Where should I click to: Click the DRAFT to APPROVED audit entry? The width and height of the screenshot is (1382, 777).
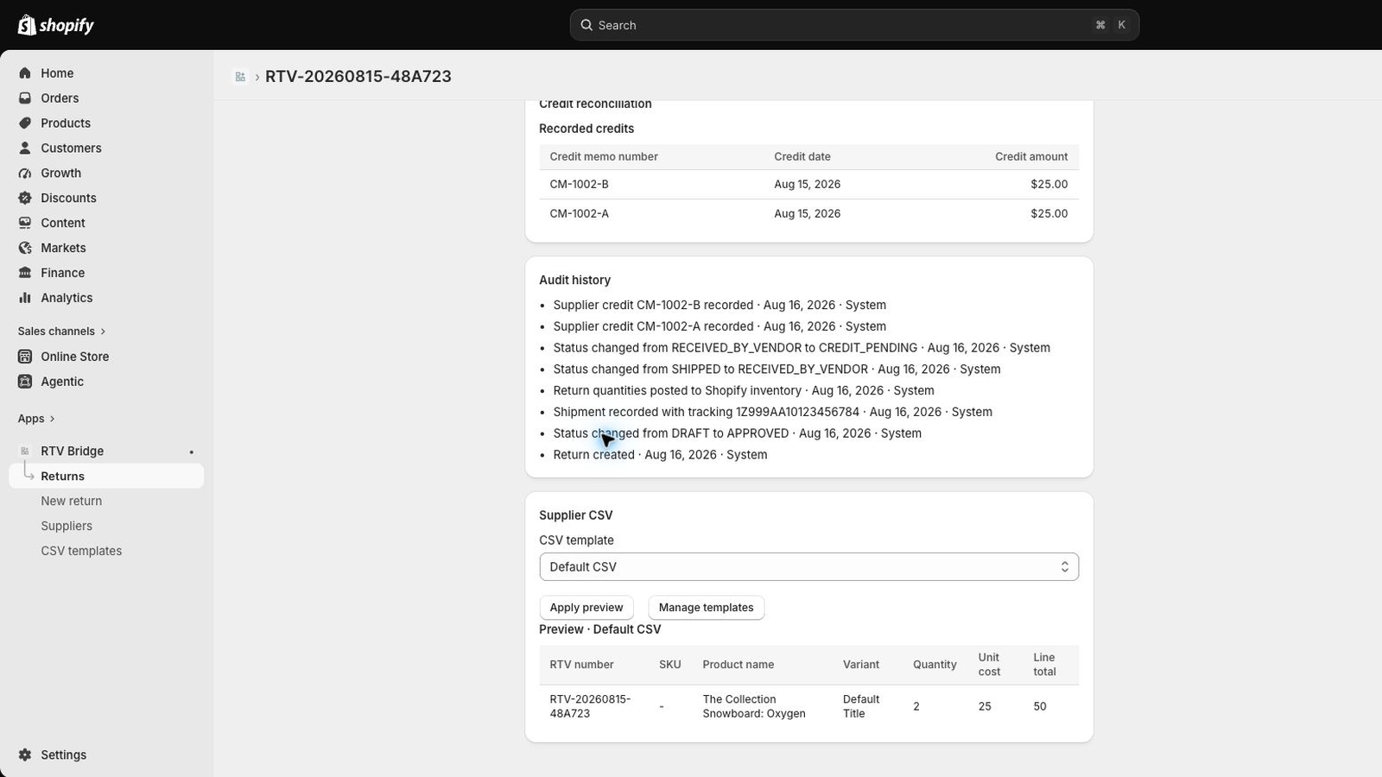click(x=737, y=433)
